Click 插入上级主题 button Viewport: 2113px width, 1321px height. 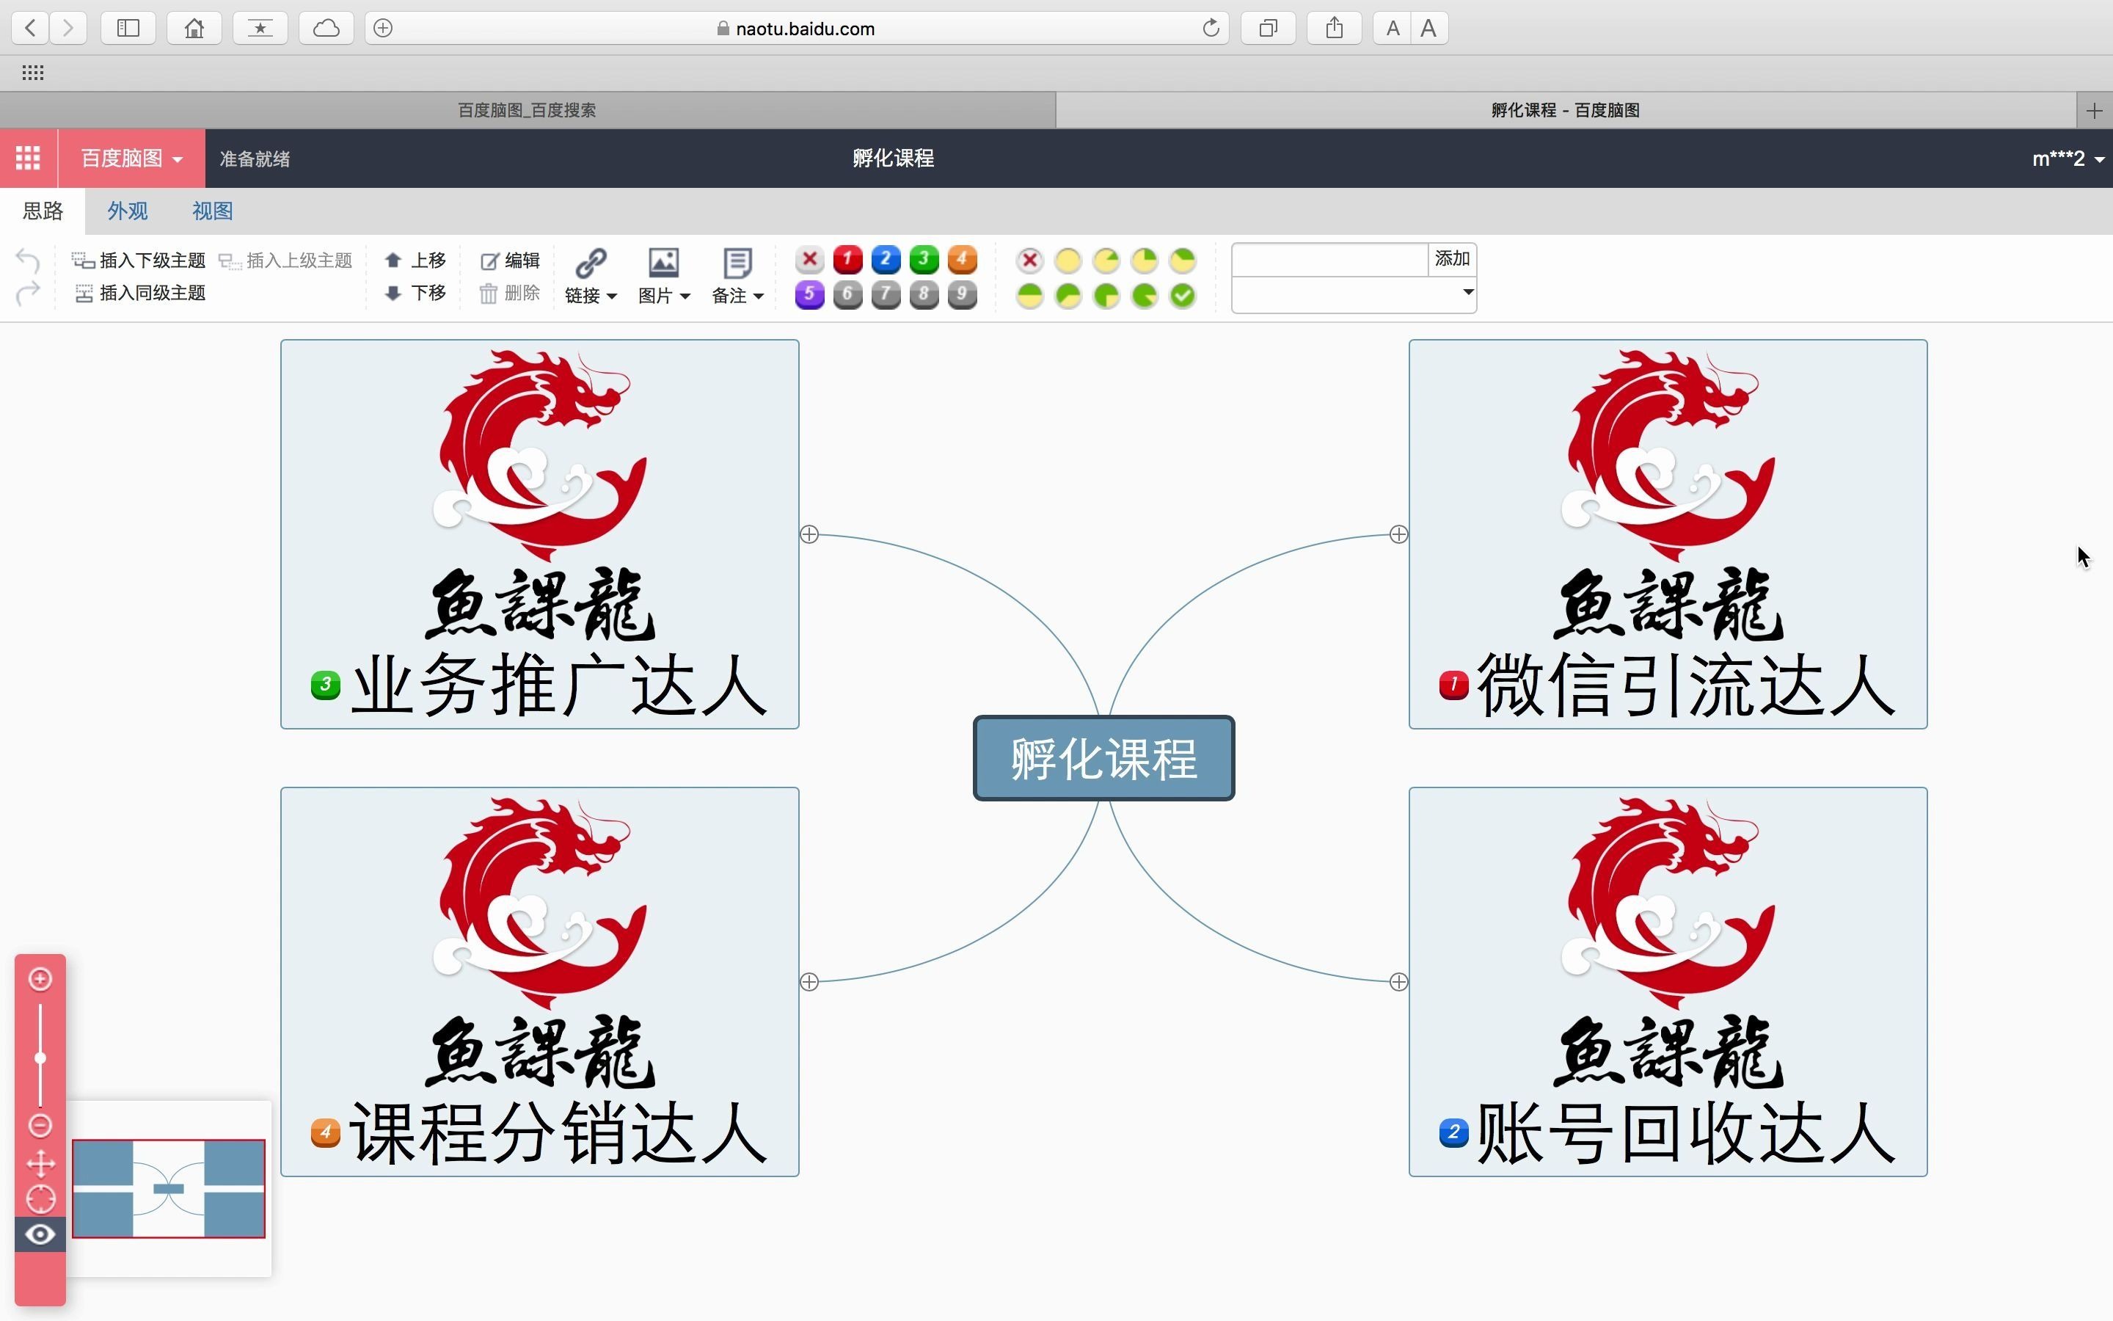click(x=285, y=261)
